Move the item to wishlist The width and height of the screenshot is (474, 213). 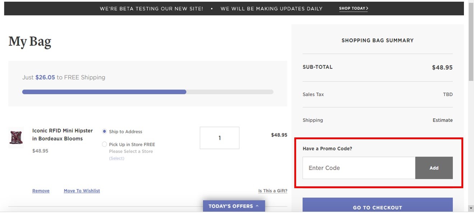click(82, 191)
